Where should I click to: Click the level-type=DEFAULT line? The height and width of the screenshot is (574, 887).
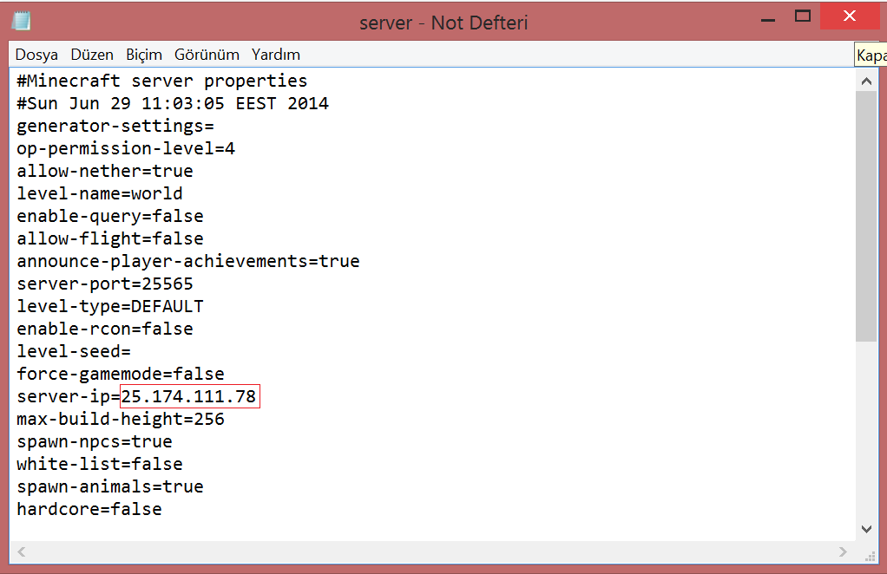110,306
